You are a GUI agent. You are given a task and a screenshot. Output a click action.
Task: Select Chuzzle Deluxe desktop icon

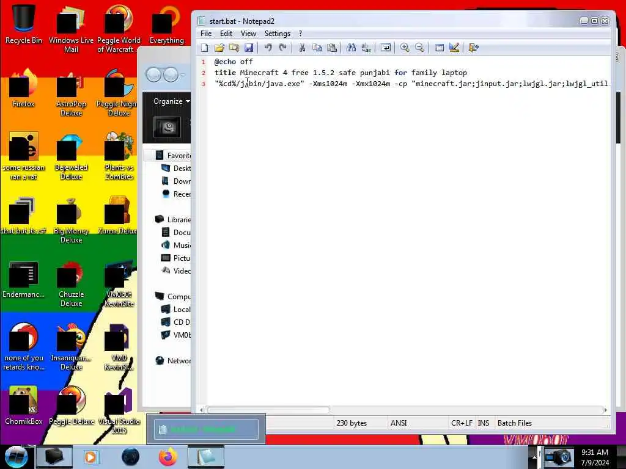[71, 285]
